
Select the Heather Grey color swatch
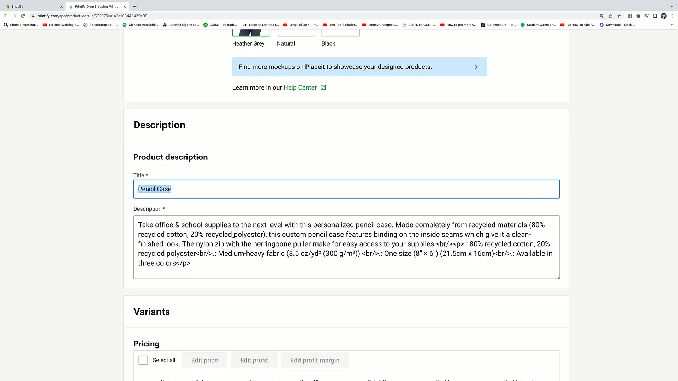[251, 32]
